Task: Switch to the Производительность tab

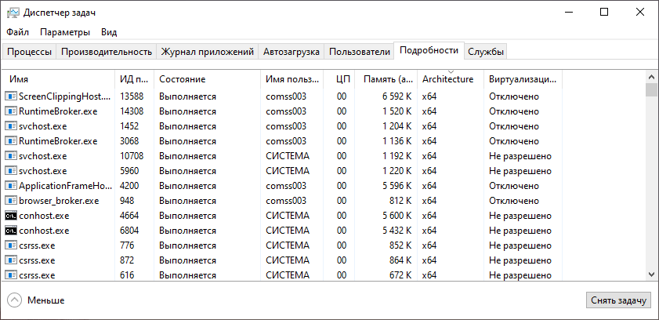Action: 107,52
